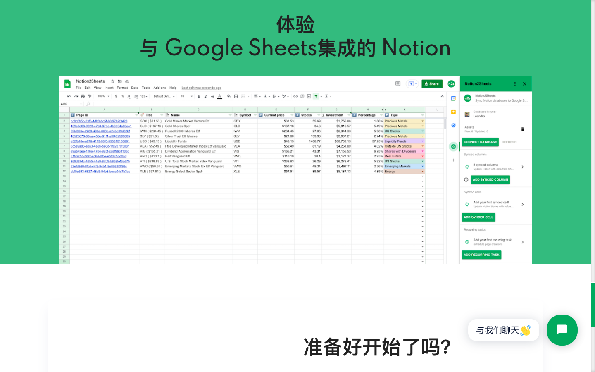This screenshot has width=595, height=372.
Task: Open the font size dropdown
Action: (186, 96)
